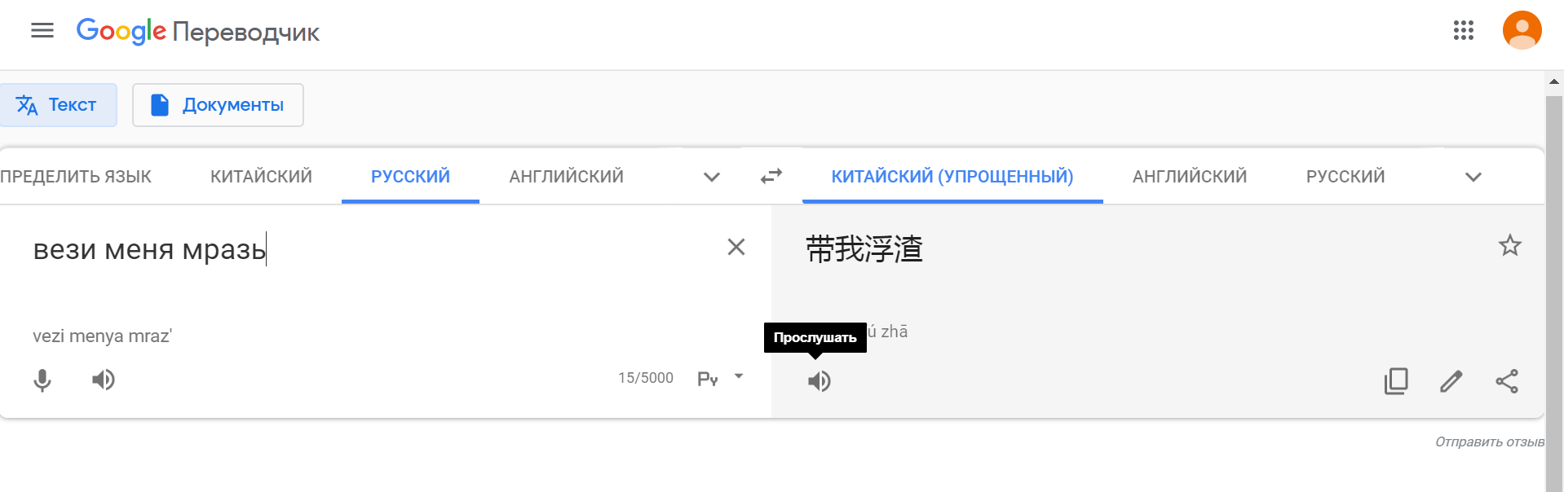
Task: Select Китайский as source language
Action: point(261,176)
